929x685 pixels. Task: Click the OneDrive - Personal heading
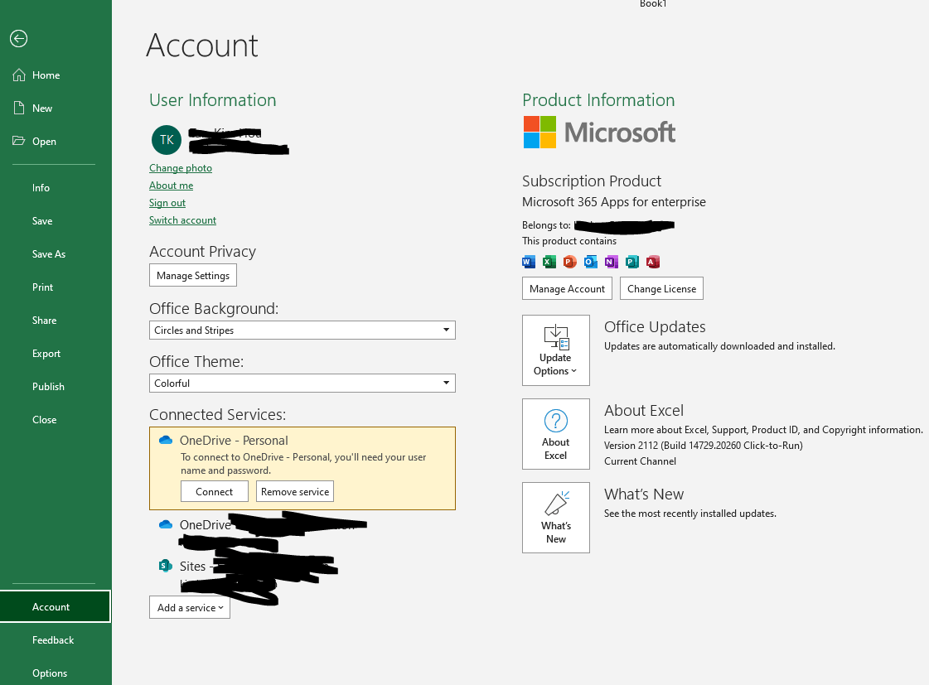coord(234,441)
